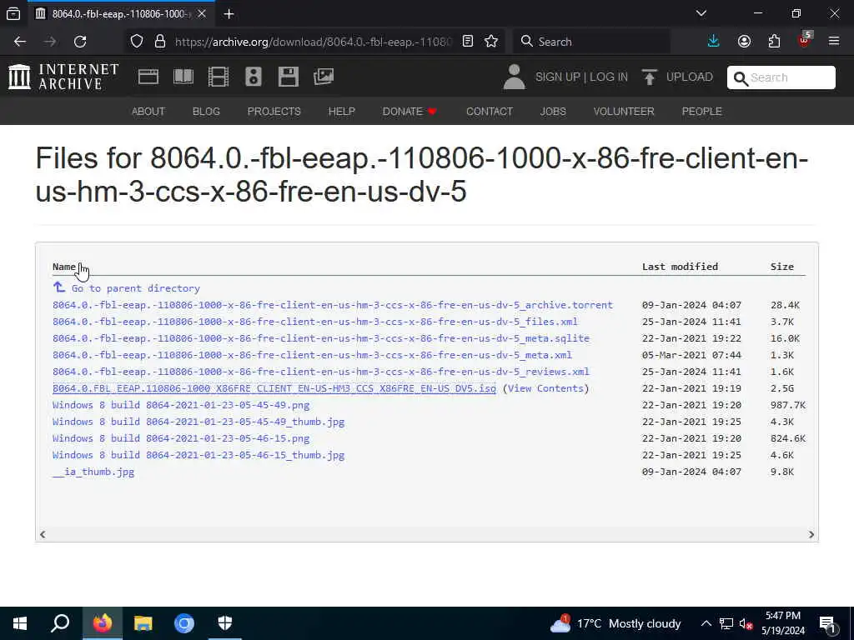Sort by Last modified column header
This screenshot has width=854, height=640.
click(680, 267)
